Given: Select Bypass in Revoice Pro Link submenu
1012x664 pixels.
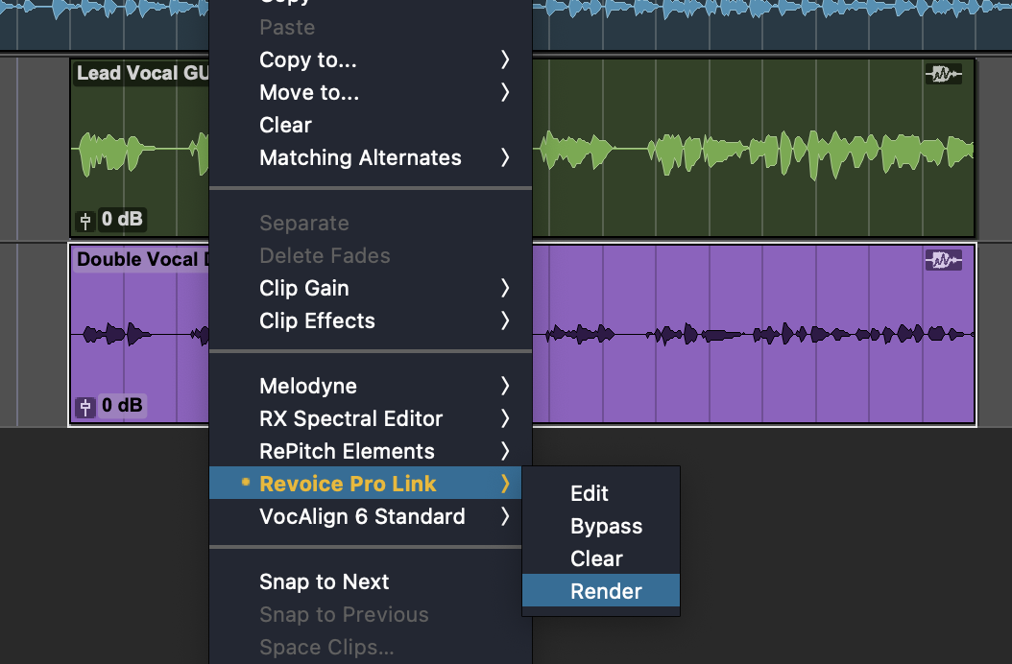Looking at the screenshot, I should (605, 526).
